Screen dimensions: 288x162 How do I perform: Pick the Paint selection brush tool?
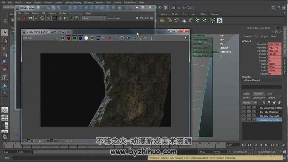(x=5, y=48)
